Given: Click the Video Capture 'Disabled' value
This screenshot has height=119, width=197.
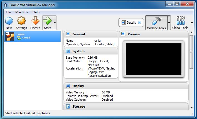Looking at the screenshot, I should (x=107, y=100).
